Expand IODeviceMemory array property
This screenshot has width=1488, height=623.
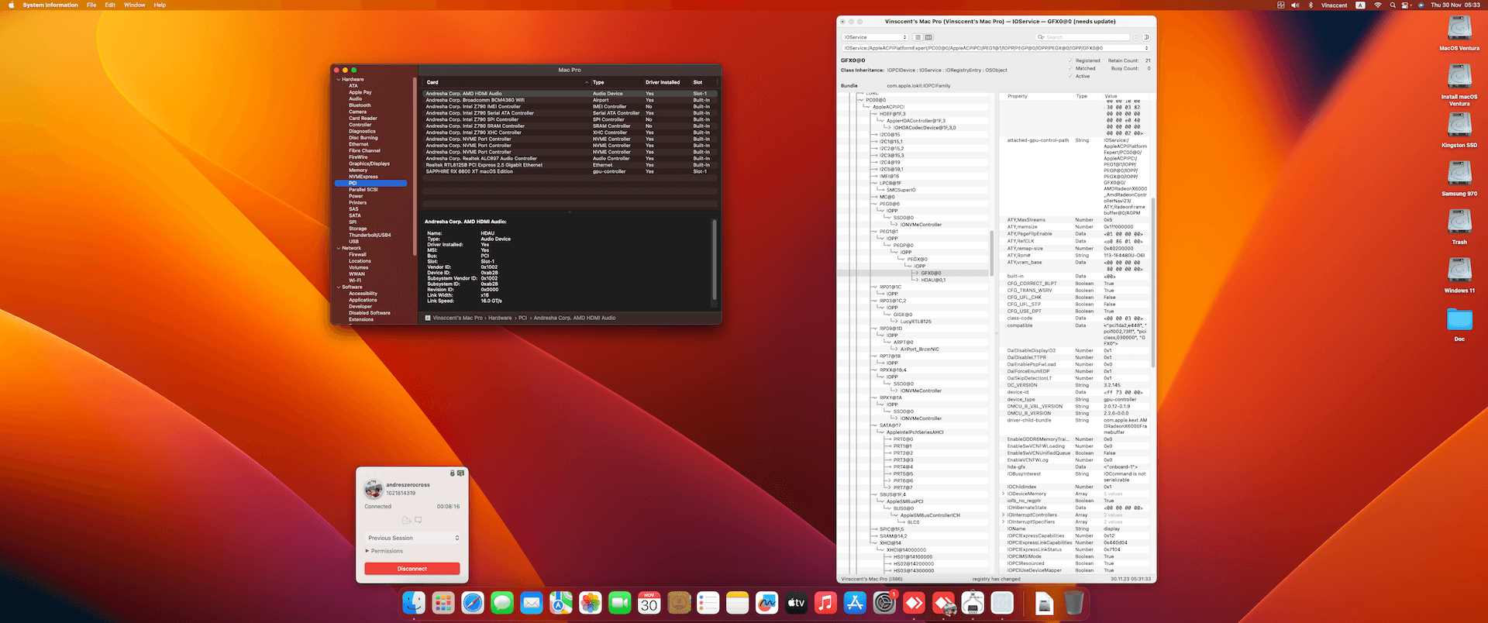pos(1004,494)
